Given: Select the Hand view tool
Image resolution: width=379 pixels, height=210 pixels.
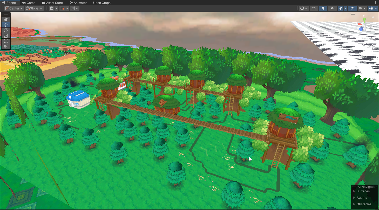Looking at the screenshot, I should 6,19.
